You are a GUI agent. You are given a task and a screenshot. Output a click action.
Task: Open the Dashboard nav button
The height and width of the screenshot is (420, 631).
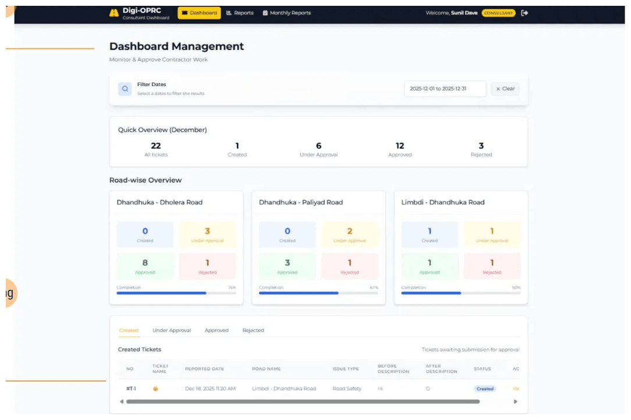199,13
